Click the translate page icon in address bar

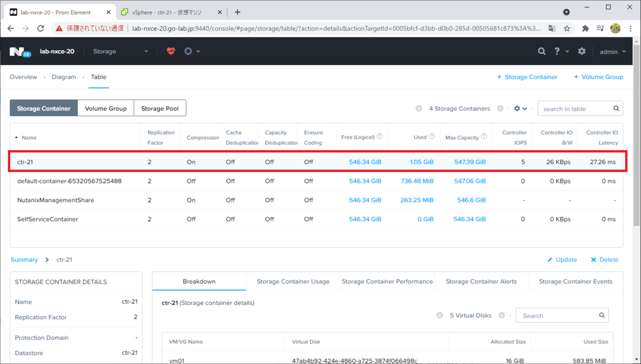(552, 29)
